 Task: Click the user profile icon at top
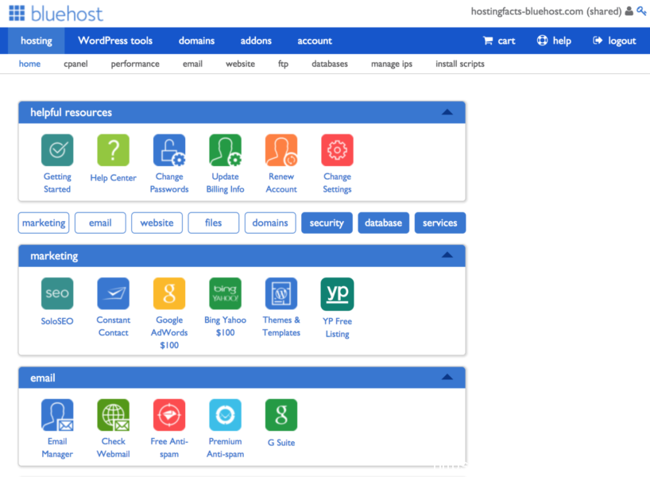(629, 11)
